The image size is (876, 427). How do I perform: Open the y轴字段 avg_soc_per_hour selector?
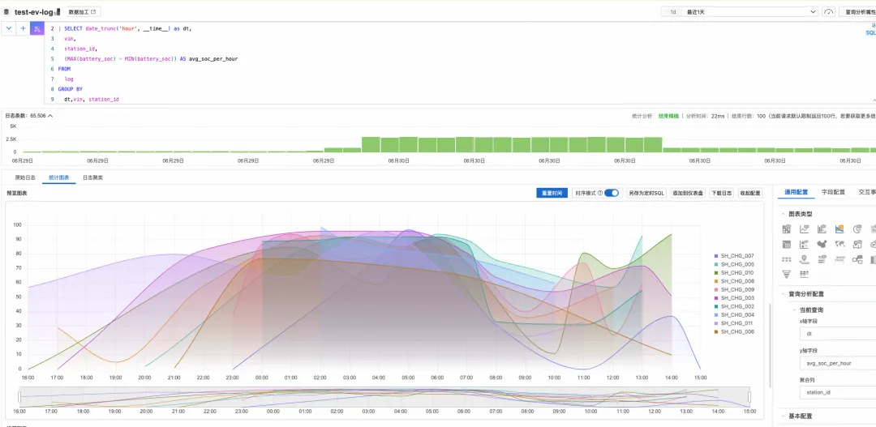click(837, 363)
